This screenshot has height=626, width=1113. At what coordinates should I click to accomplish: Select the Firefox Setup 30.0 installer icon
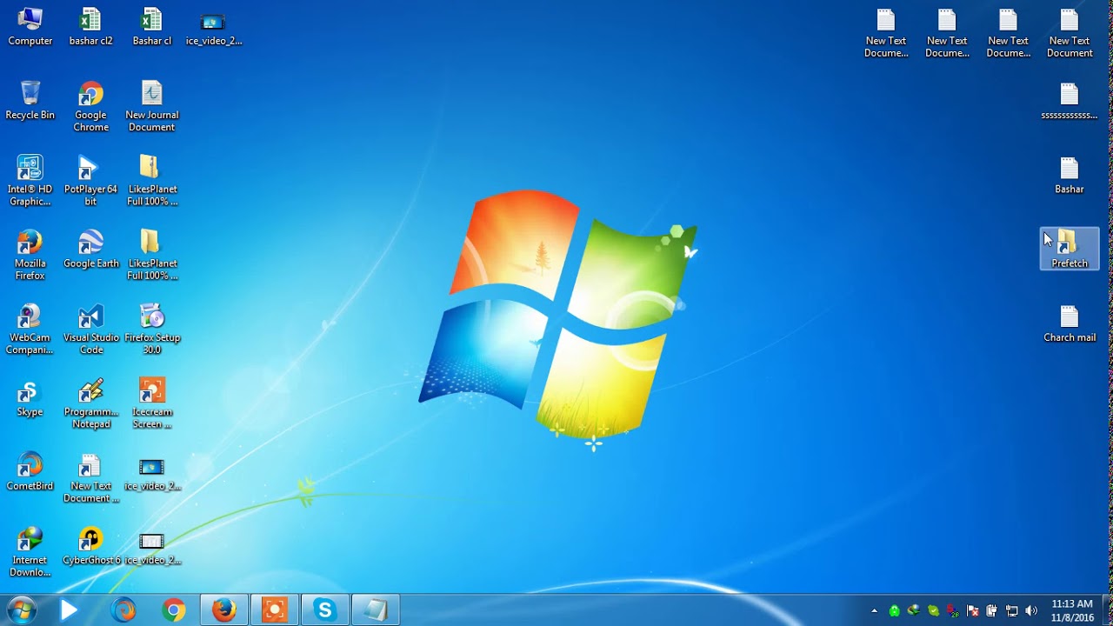pos(151,329)
